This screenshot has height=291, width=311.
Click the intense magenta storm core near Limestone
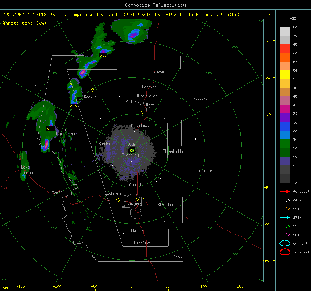46,144
